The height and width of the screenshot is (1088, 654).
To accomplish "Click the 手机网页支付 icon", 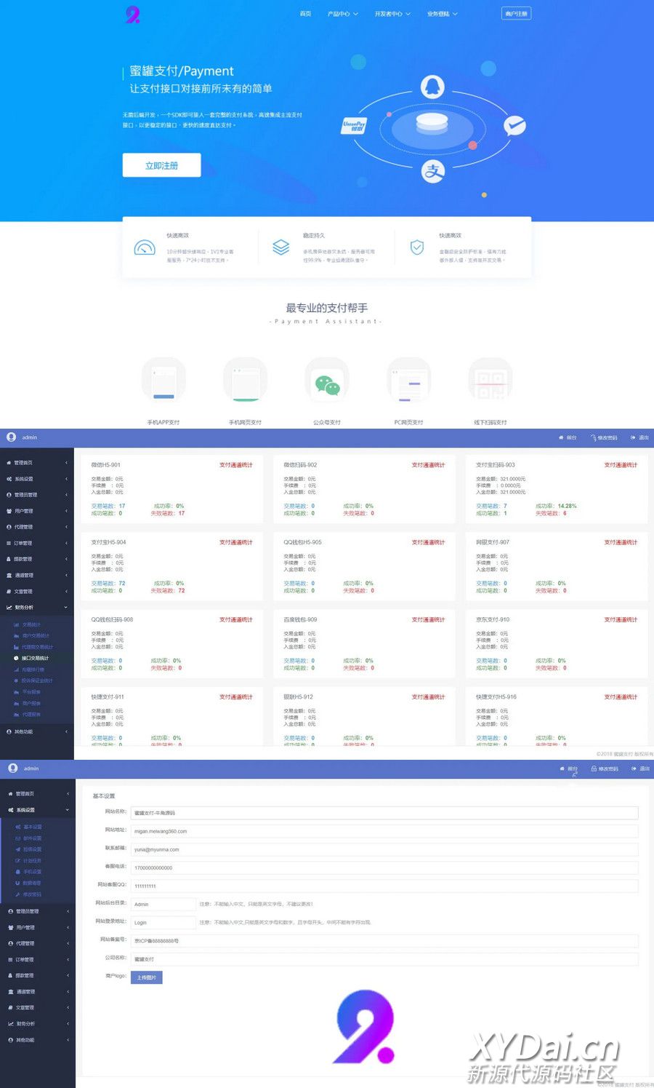I will point(246,381).
